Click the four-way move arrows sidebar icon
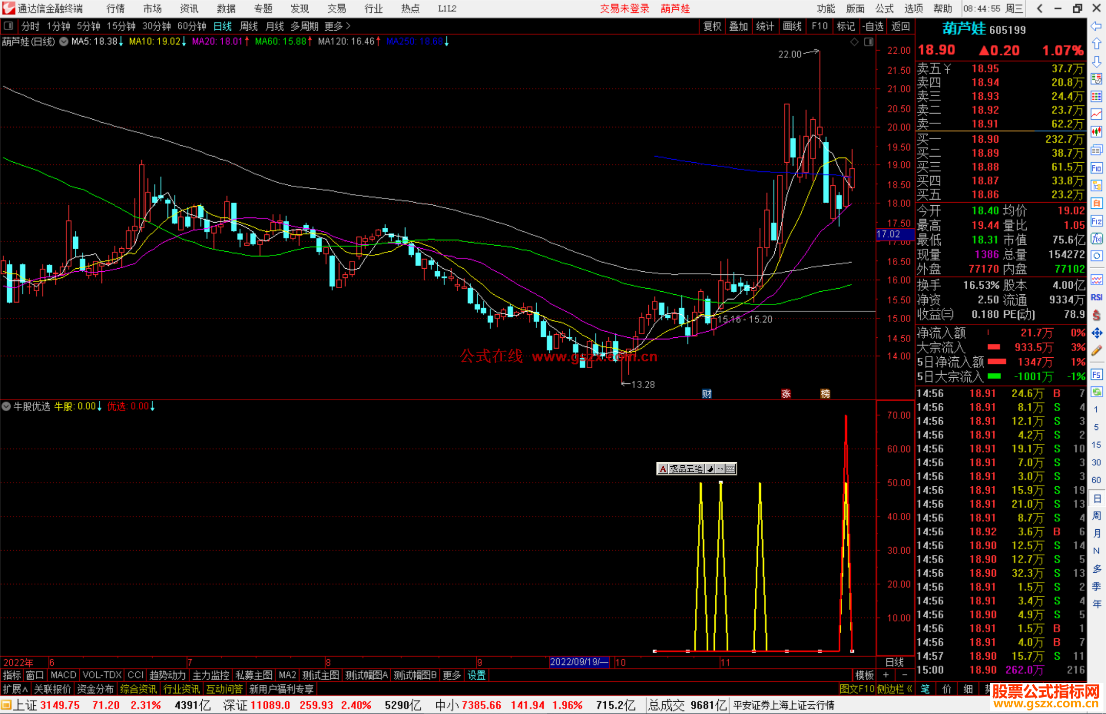Screen dimensions: 1106x714 pyautogui.click(x=1096, y=333)
